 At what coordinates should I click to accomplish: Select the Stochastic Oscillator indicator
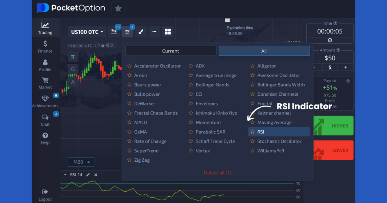click(279, 141)
